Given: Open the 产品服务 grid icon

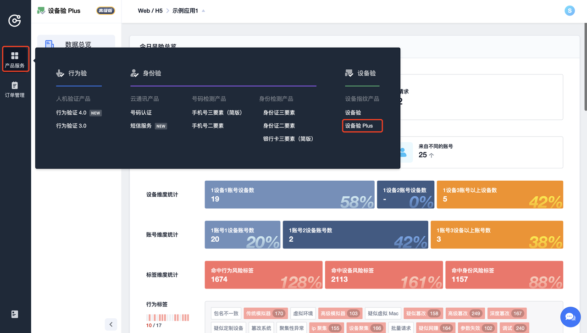Looking at the screenshot, I should pyautogui.click(x=15, y=56).
